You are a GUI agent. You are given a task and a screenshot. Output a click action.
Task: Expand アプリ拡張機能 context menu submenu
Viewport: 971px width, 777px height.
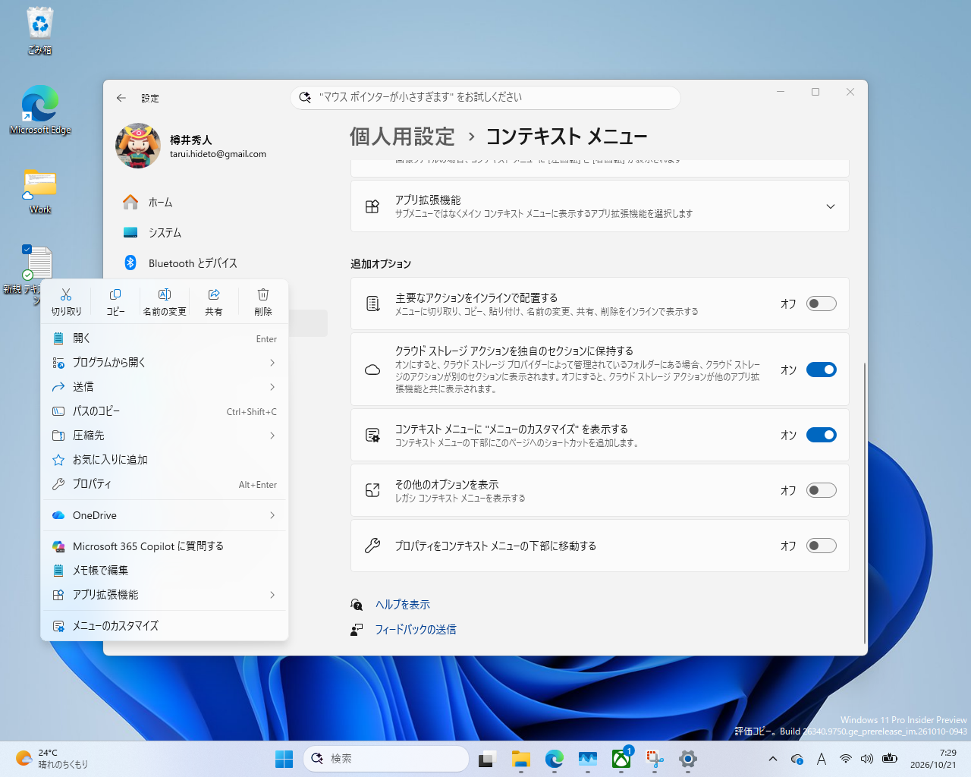click(x=165, y=595)
